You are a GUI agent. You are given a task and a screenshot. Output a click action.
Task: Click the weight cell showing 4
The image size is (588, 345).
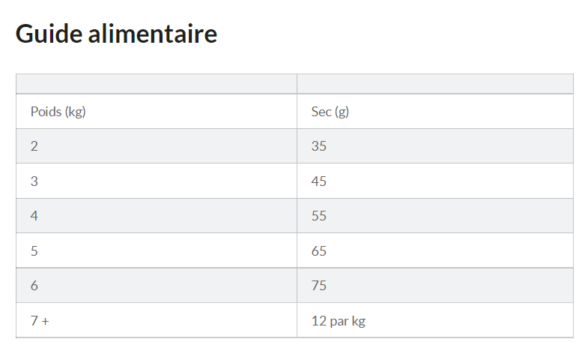tap(34, 216)
